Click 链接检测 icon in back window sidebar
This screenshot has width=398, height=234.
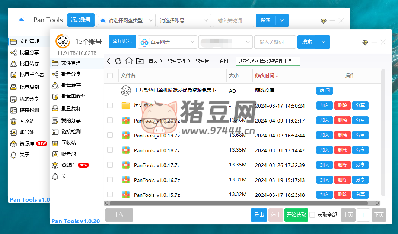click(13, 110)
